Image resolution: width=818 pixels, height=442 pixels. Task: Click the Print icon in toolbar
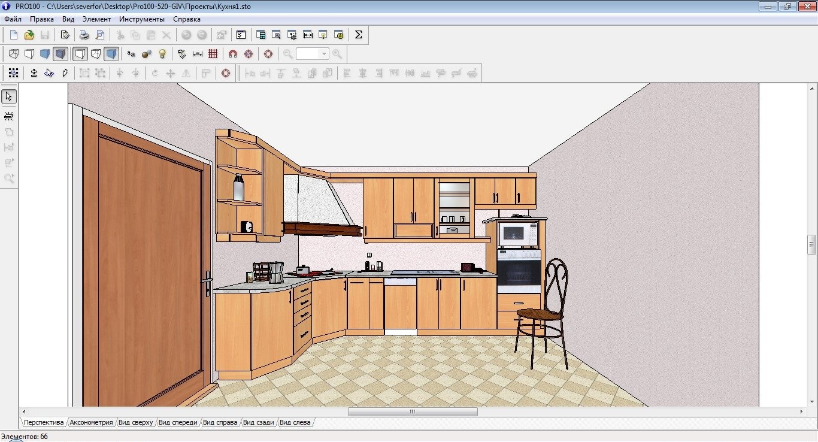click(x=85, y=35)
